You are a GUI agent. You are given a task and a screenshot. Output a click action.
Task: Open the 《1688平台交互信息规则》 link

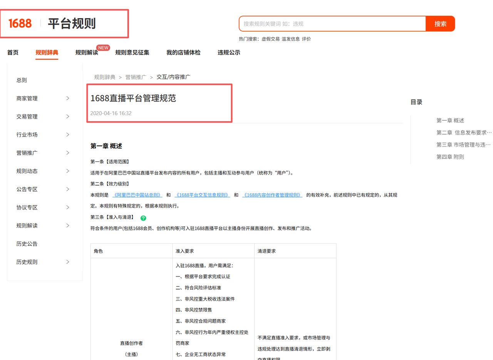pos(202,195)
